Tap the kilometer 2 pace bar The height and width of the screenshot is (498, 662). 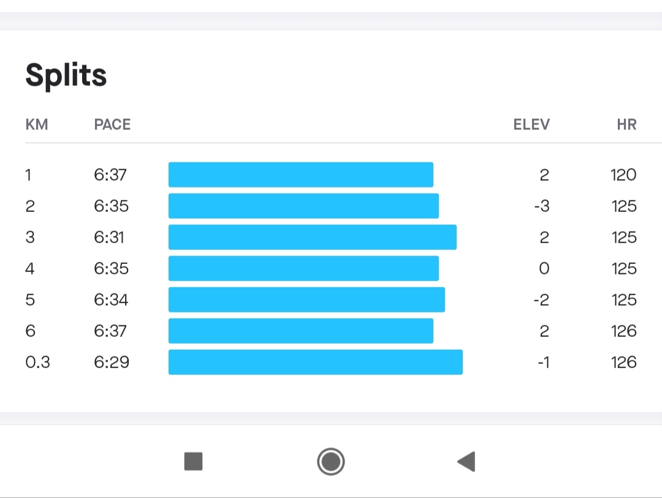click(x=303, y=206)
